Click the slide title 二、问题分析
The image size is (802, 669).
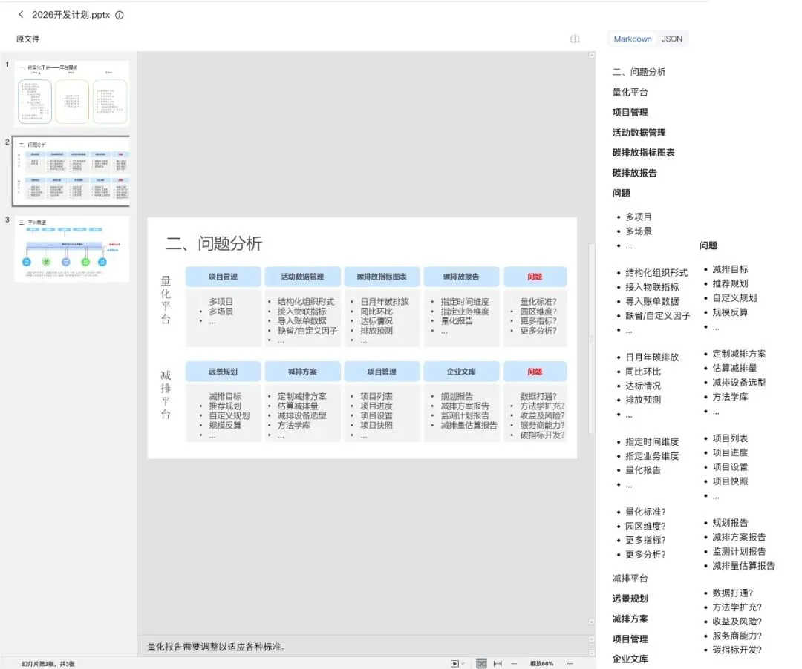[214, 243]
